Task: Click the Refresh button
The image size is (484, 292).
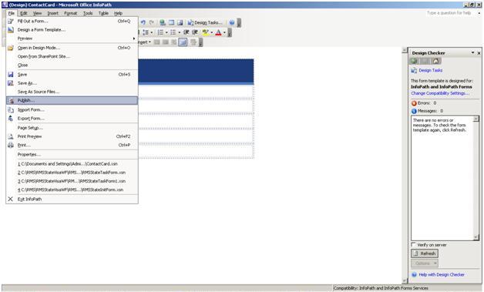Action: 425,253
